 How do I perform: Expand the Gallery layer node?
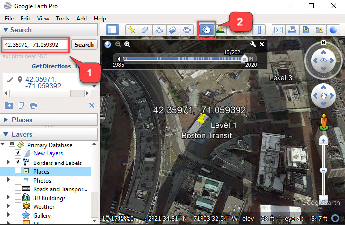coord(9,214)
